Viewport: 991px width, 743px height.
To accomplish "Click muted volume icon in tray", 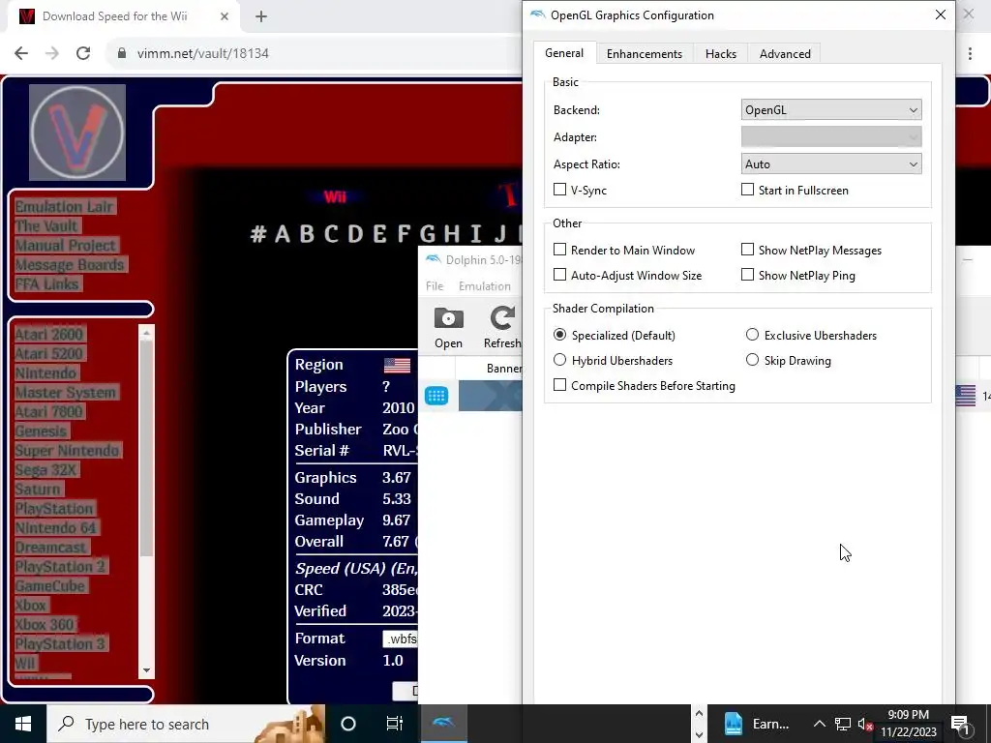I will click(866, 724).
